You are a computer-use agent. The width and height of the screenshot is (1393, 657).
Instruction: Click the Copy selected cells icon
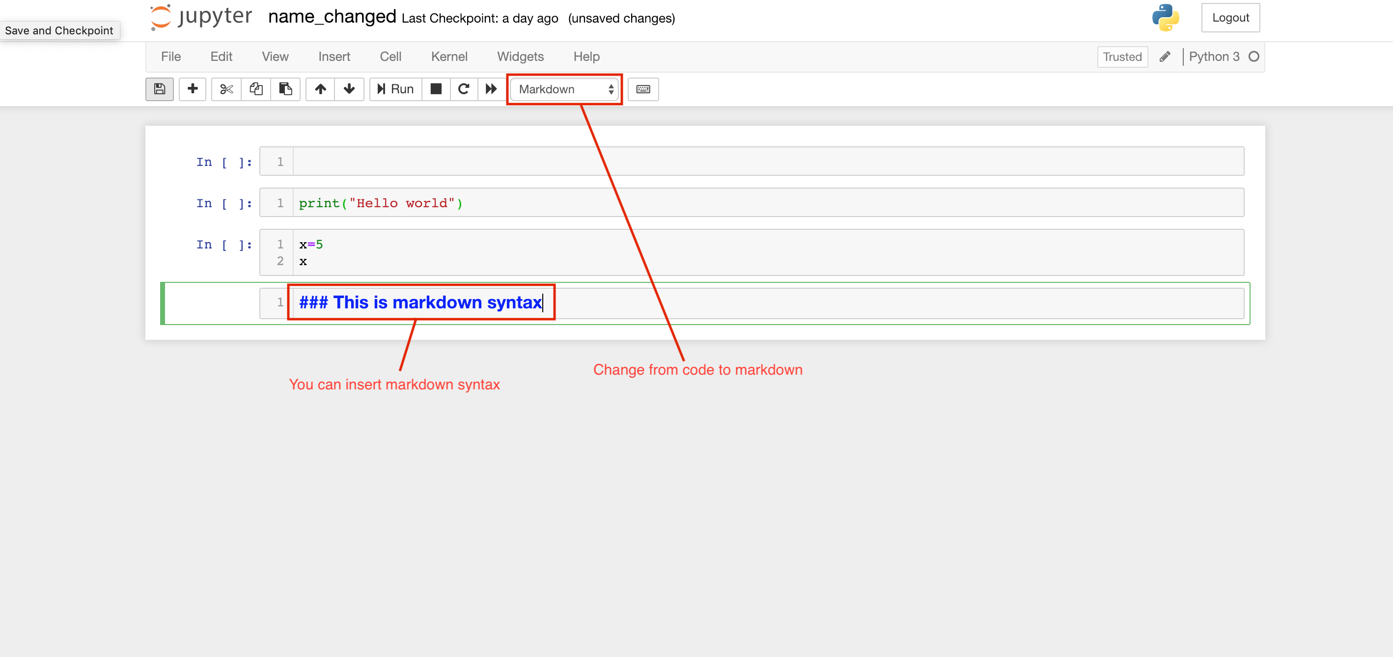[255, 89]
